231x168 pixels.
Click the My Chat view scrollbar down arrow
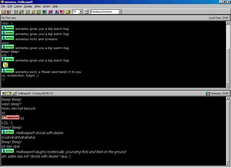pos(227,86)
